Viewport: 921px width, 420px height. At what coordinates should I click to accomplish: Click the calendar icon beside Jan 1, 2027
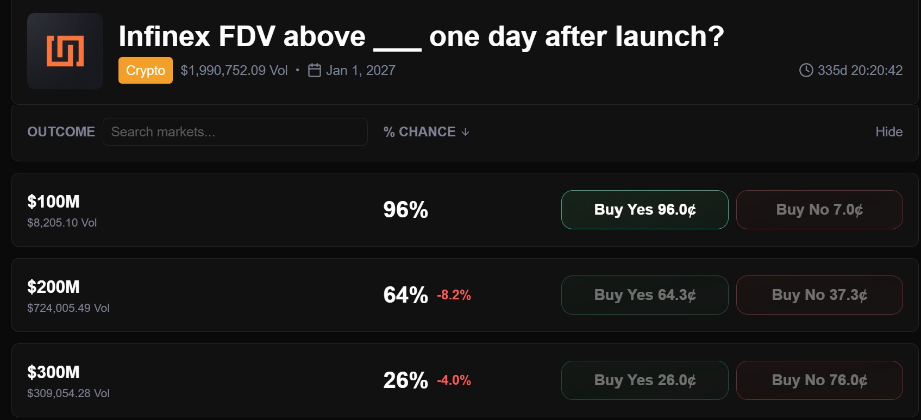tap(314, 71)
